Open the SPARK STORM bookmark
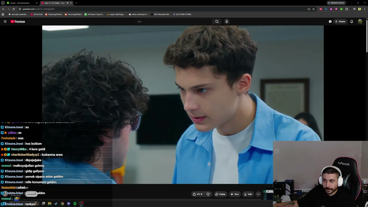The image size is (368, 207). tap(182, 14)
